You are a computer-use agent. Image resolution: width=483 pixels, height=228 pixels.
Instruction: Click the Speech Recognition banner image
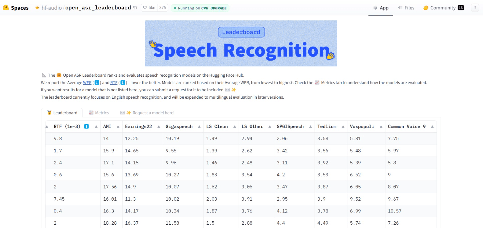point(241,44)
